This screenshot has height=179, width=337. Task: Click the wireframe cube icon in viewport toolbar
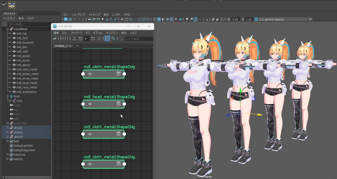tap(154, 19)
